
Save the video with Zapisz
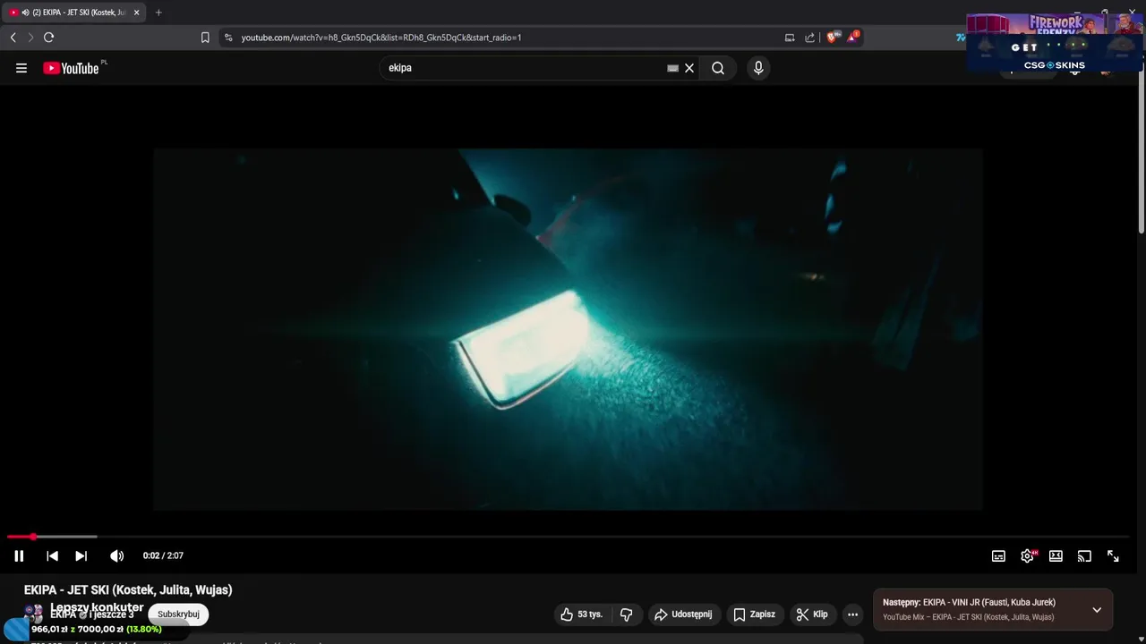pos(754,614)
